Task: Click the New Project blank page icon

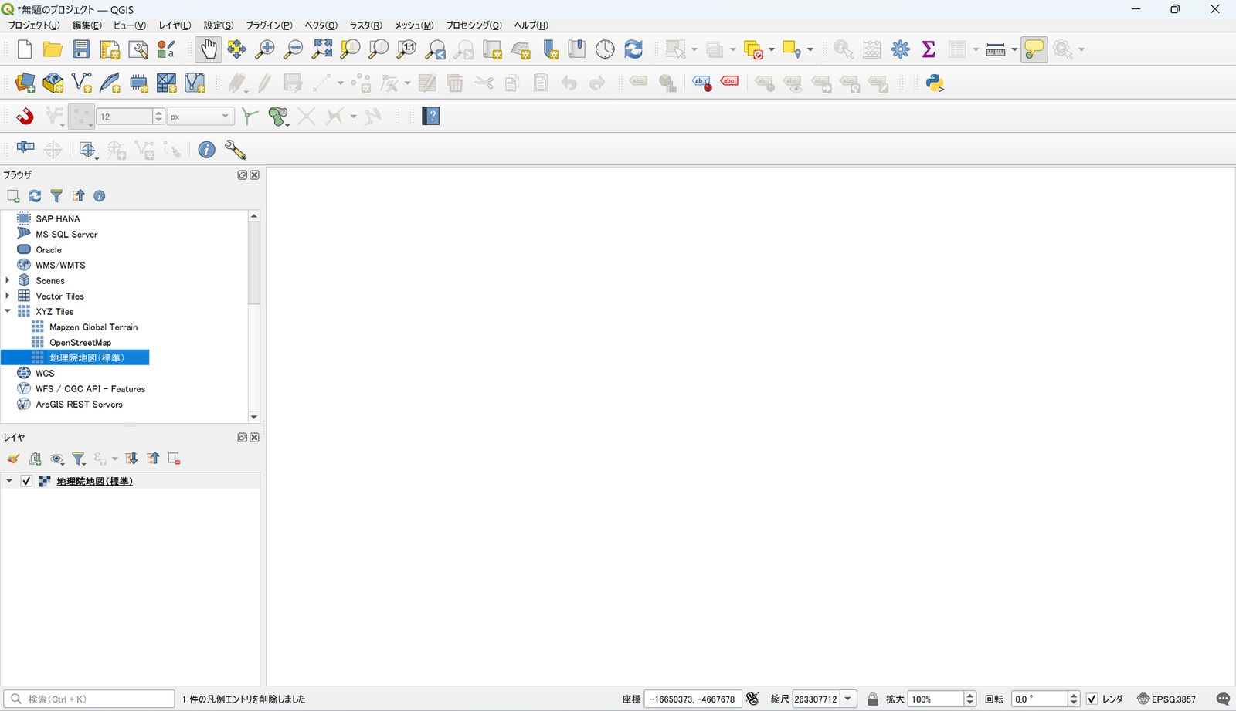Action: pos(25,49)
